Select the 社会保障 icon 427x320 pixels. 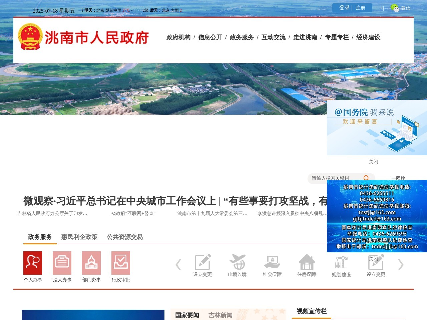click(x=272, y=266)
